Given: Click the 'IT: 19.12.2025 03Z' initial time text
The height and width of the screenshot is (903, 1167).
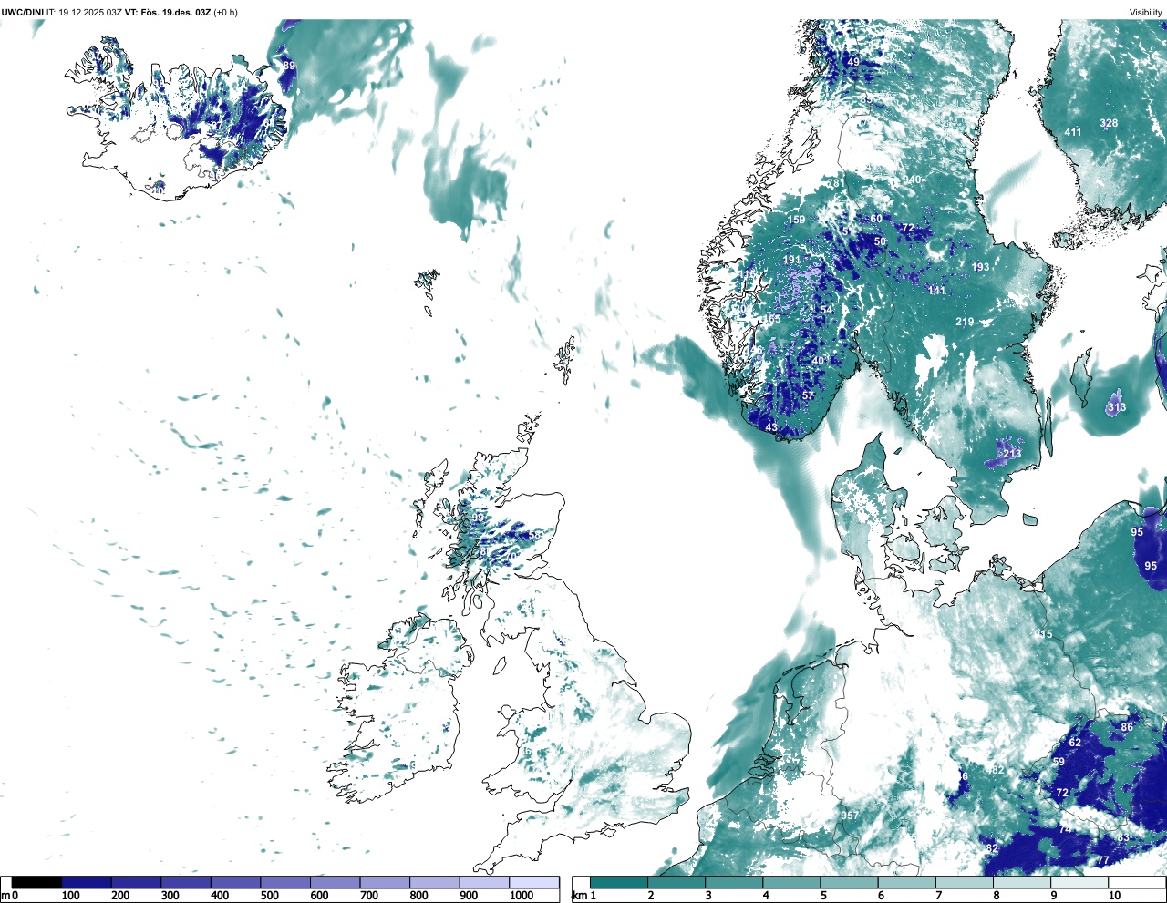Looking at the screenshot, I should 84,12.
